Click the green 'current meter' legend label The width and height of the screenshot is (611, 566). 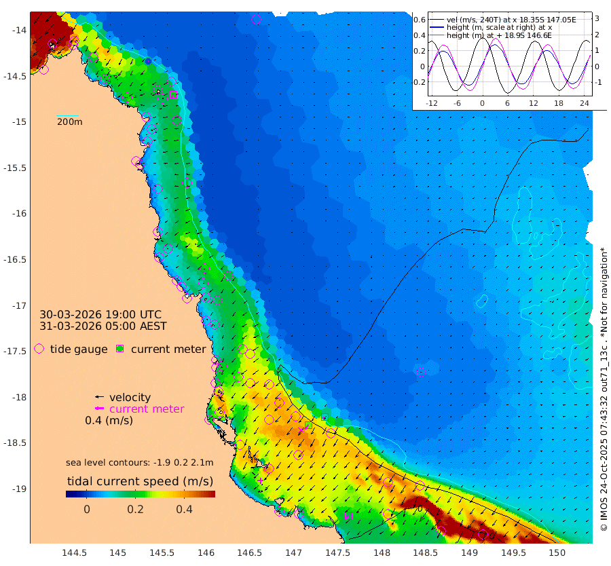coord(168,349)
